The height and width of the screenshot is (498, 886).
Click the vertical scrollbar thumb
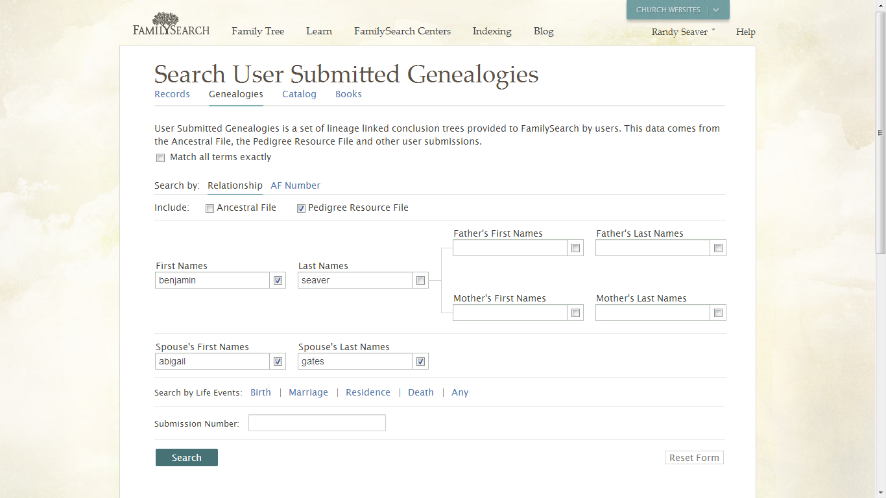pos(880,133)
